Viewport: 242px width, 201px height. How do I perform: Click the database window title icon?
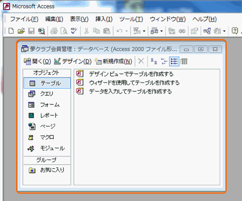(x=25, y=49)
